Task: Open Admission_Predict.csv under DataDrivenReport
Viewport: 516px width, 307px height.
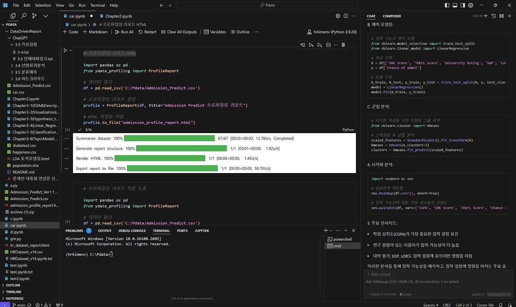Action: point(31,86)
